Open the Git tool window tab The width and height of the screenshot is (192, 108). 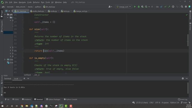point(7,99)
